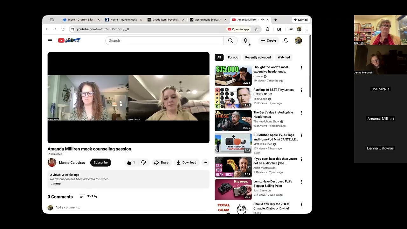Open options for the audiophile hearing video

(x=301, y=159)
